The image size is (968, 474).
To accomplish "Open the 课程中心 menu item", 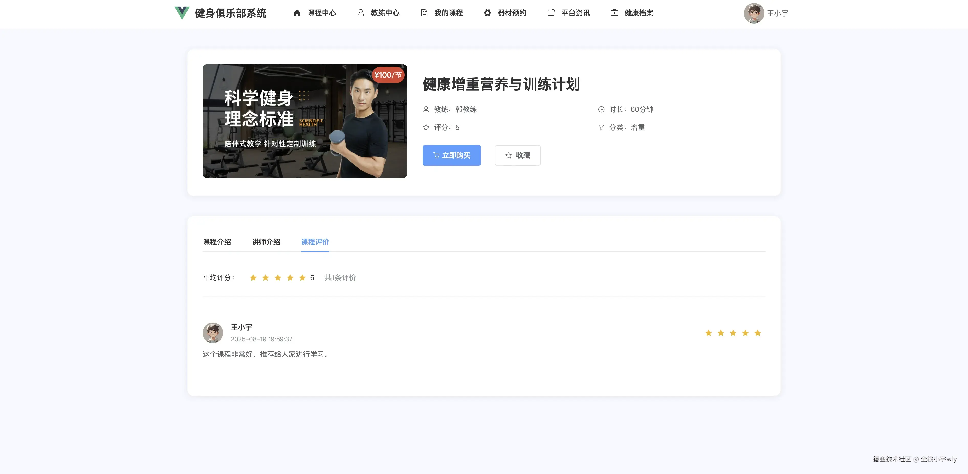I will pyautogui.click(x=321, y=13).
